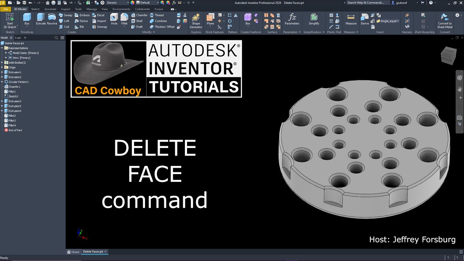Image resolution: width=464 pixels, height=261 pixels.
Task: Select the Combine tool
Action: pos(158,21)
